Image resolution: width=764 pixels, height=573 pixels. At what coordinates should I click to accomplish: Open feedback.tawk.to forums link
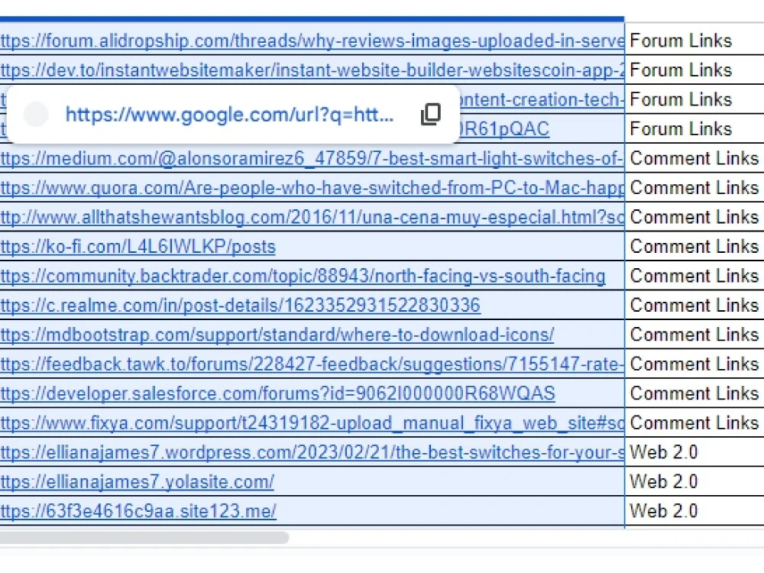click(x=312, y=364)
